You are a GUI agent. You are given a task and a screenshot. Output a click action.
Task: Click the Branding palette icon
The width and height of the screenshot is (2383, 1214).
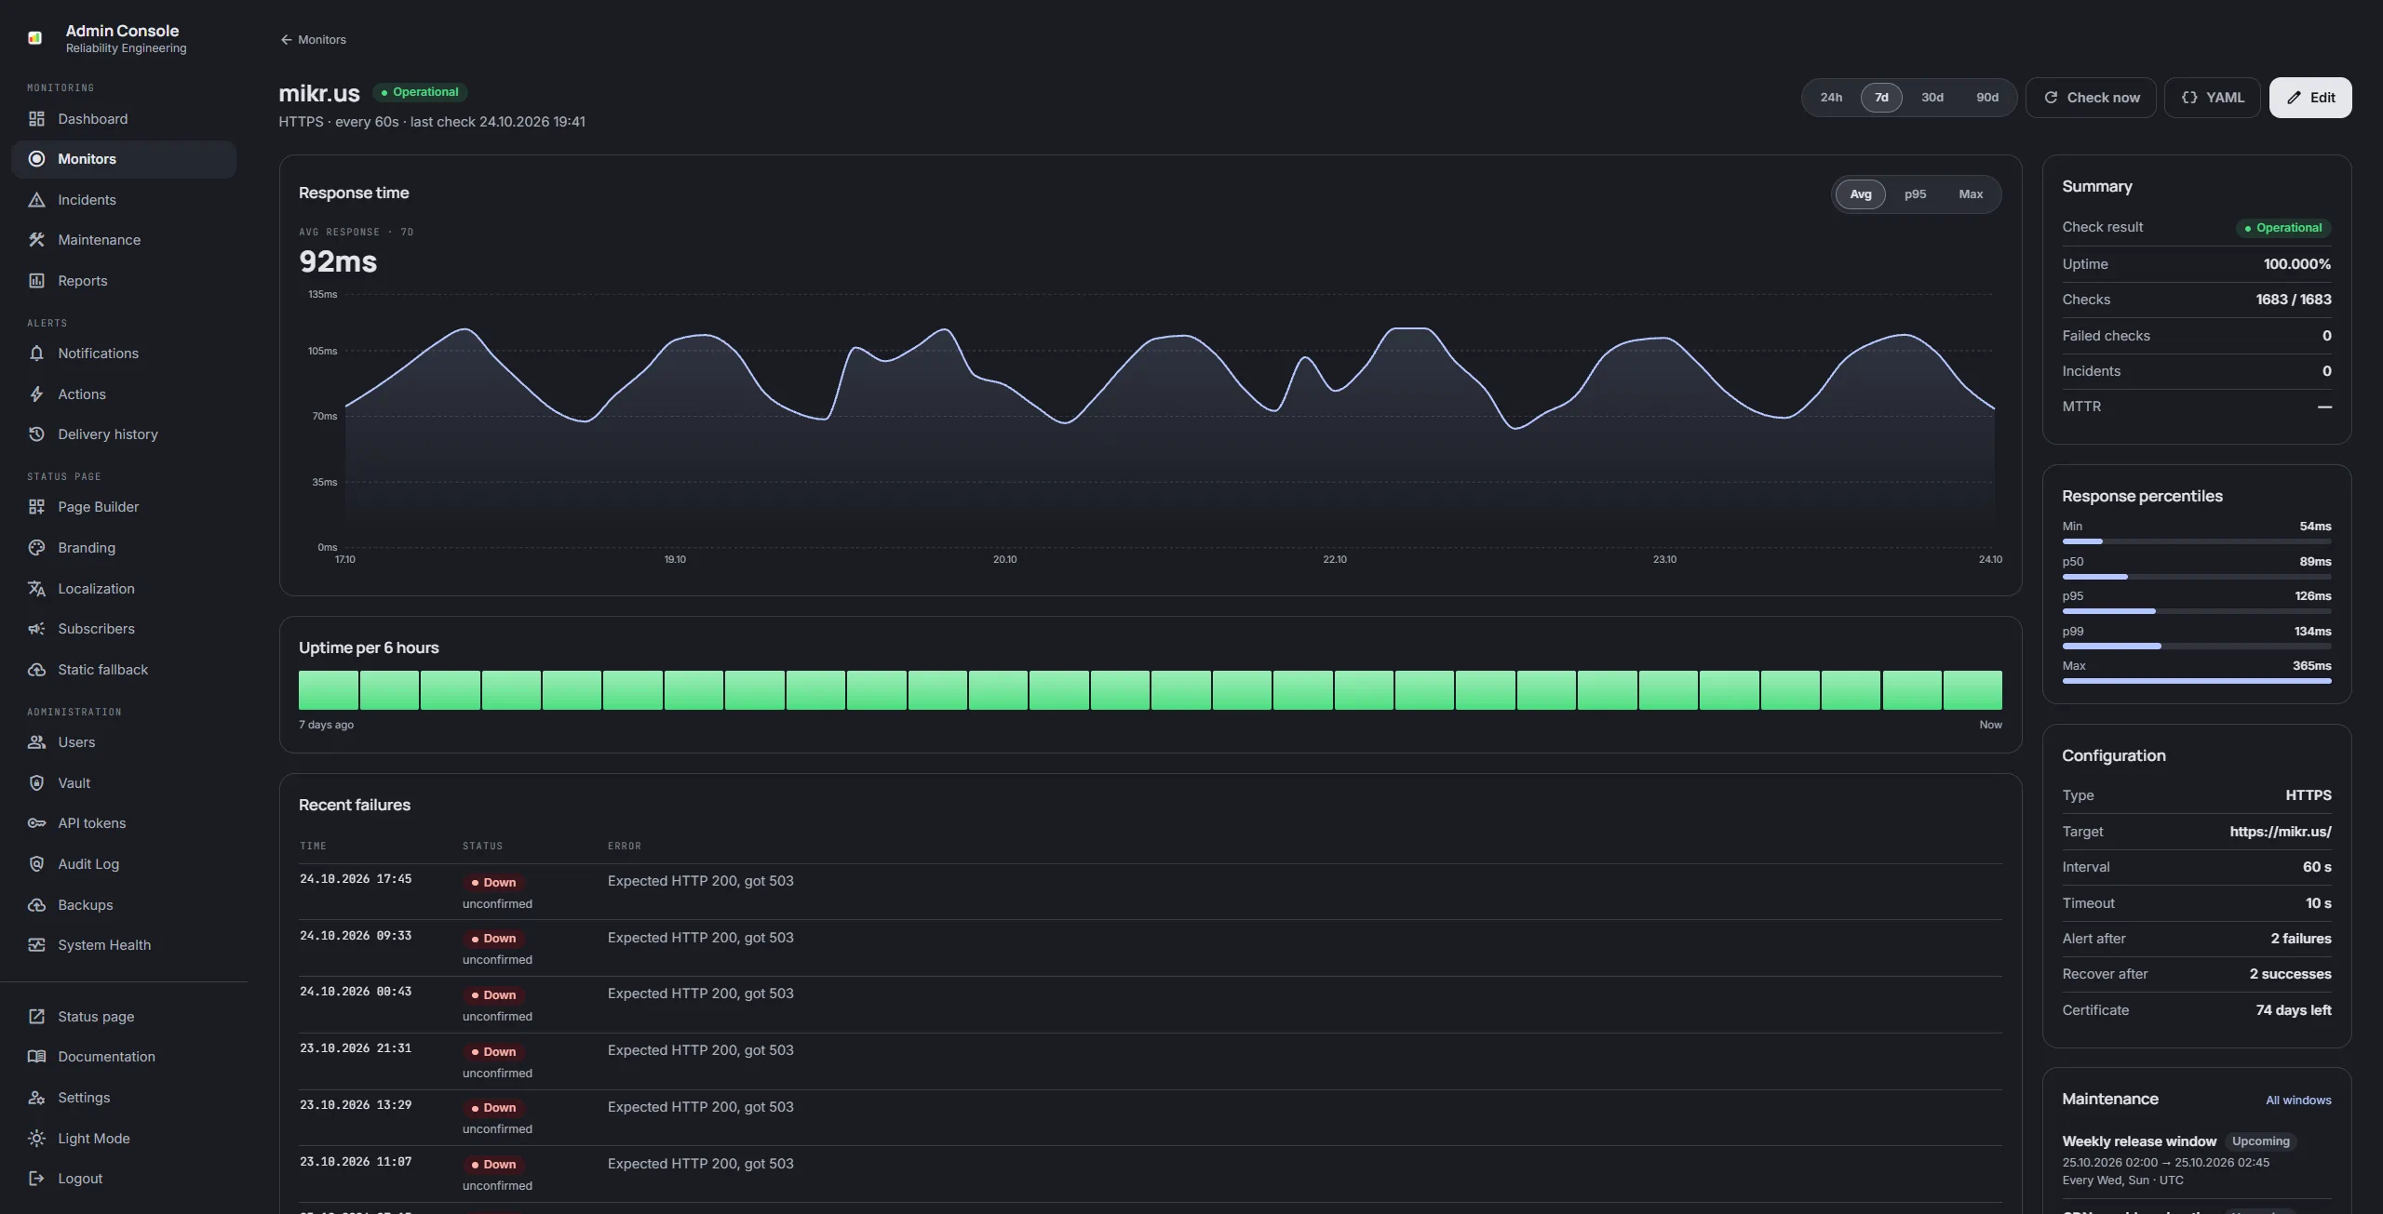coord(36,548)
